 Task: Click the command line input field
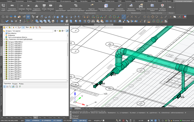point(132,118)
